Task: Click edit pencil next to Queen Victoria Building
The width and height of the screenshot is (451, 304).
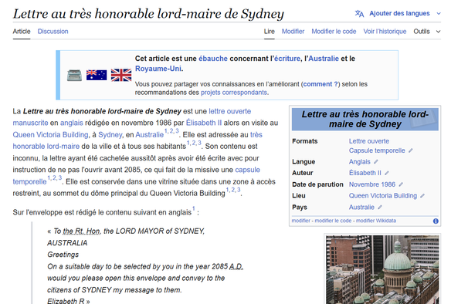Action: click(422, 196)
